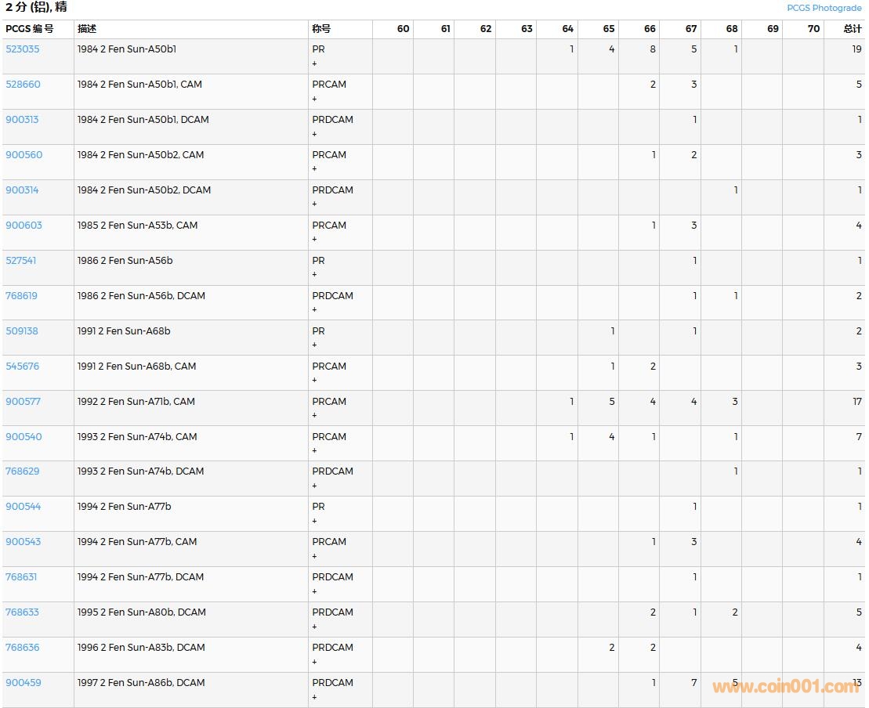This screenshot has width=869, height=708.
Task: Expand plus sign in 1993 Sun-A74b DCAM row
Action: click(315, 486)
